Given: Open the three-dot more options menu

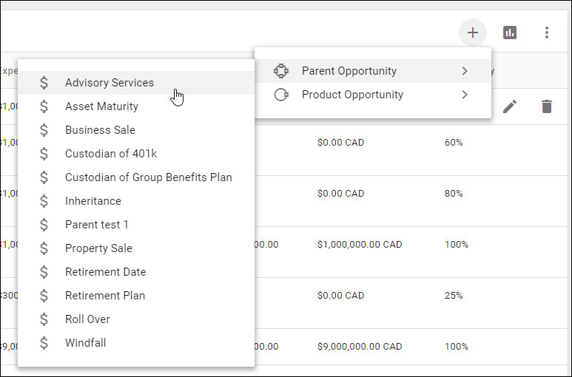Looking at the screenshot, I should (x=547, y=33).
